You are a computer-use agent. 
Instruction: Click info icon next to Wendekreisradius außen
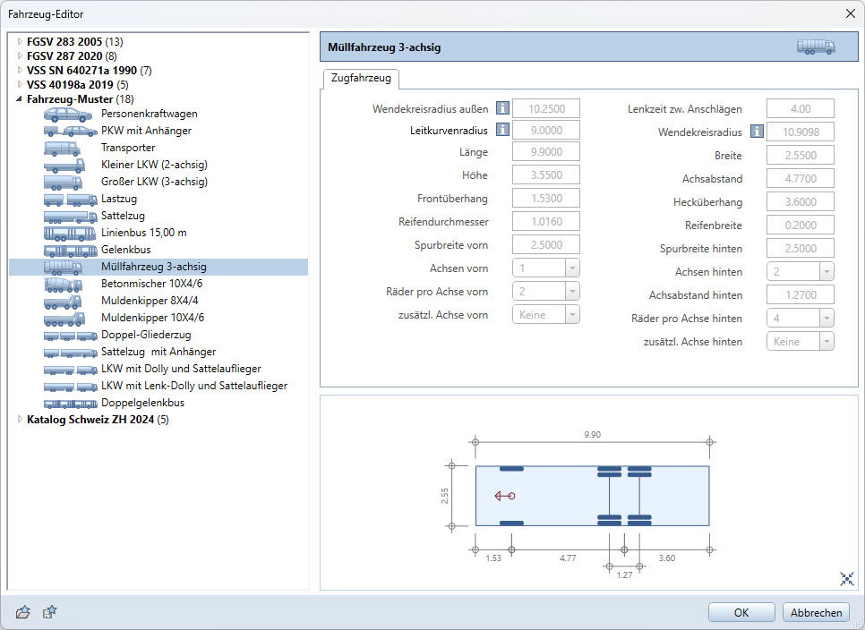tap(502, 108)
